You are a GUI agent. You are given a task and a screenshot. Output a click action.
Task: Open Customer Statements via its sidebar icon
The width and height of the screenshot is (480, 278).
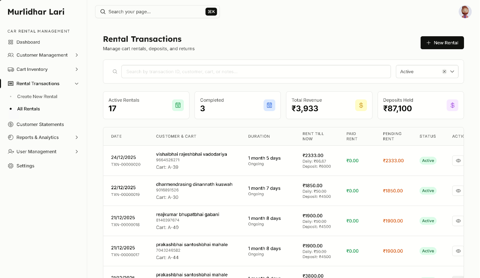pos(10,124)
